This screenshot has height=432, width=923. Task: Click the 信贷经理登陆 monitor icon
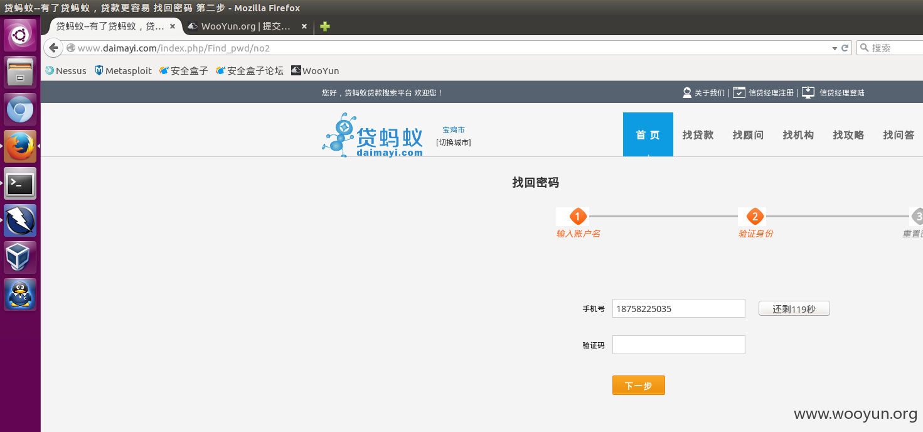[808, 92]
